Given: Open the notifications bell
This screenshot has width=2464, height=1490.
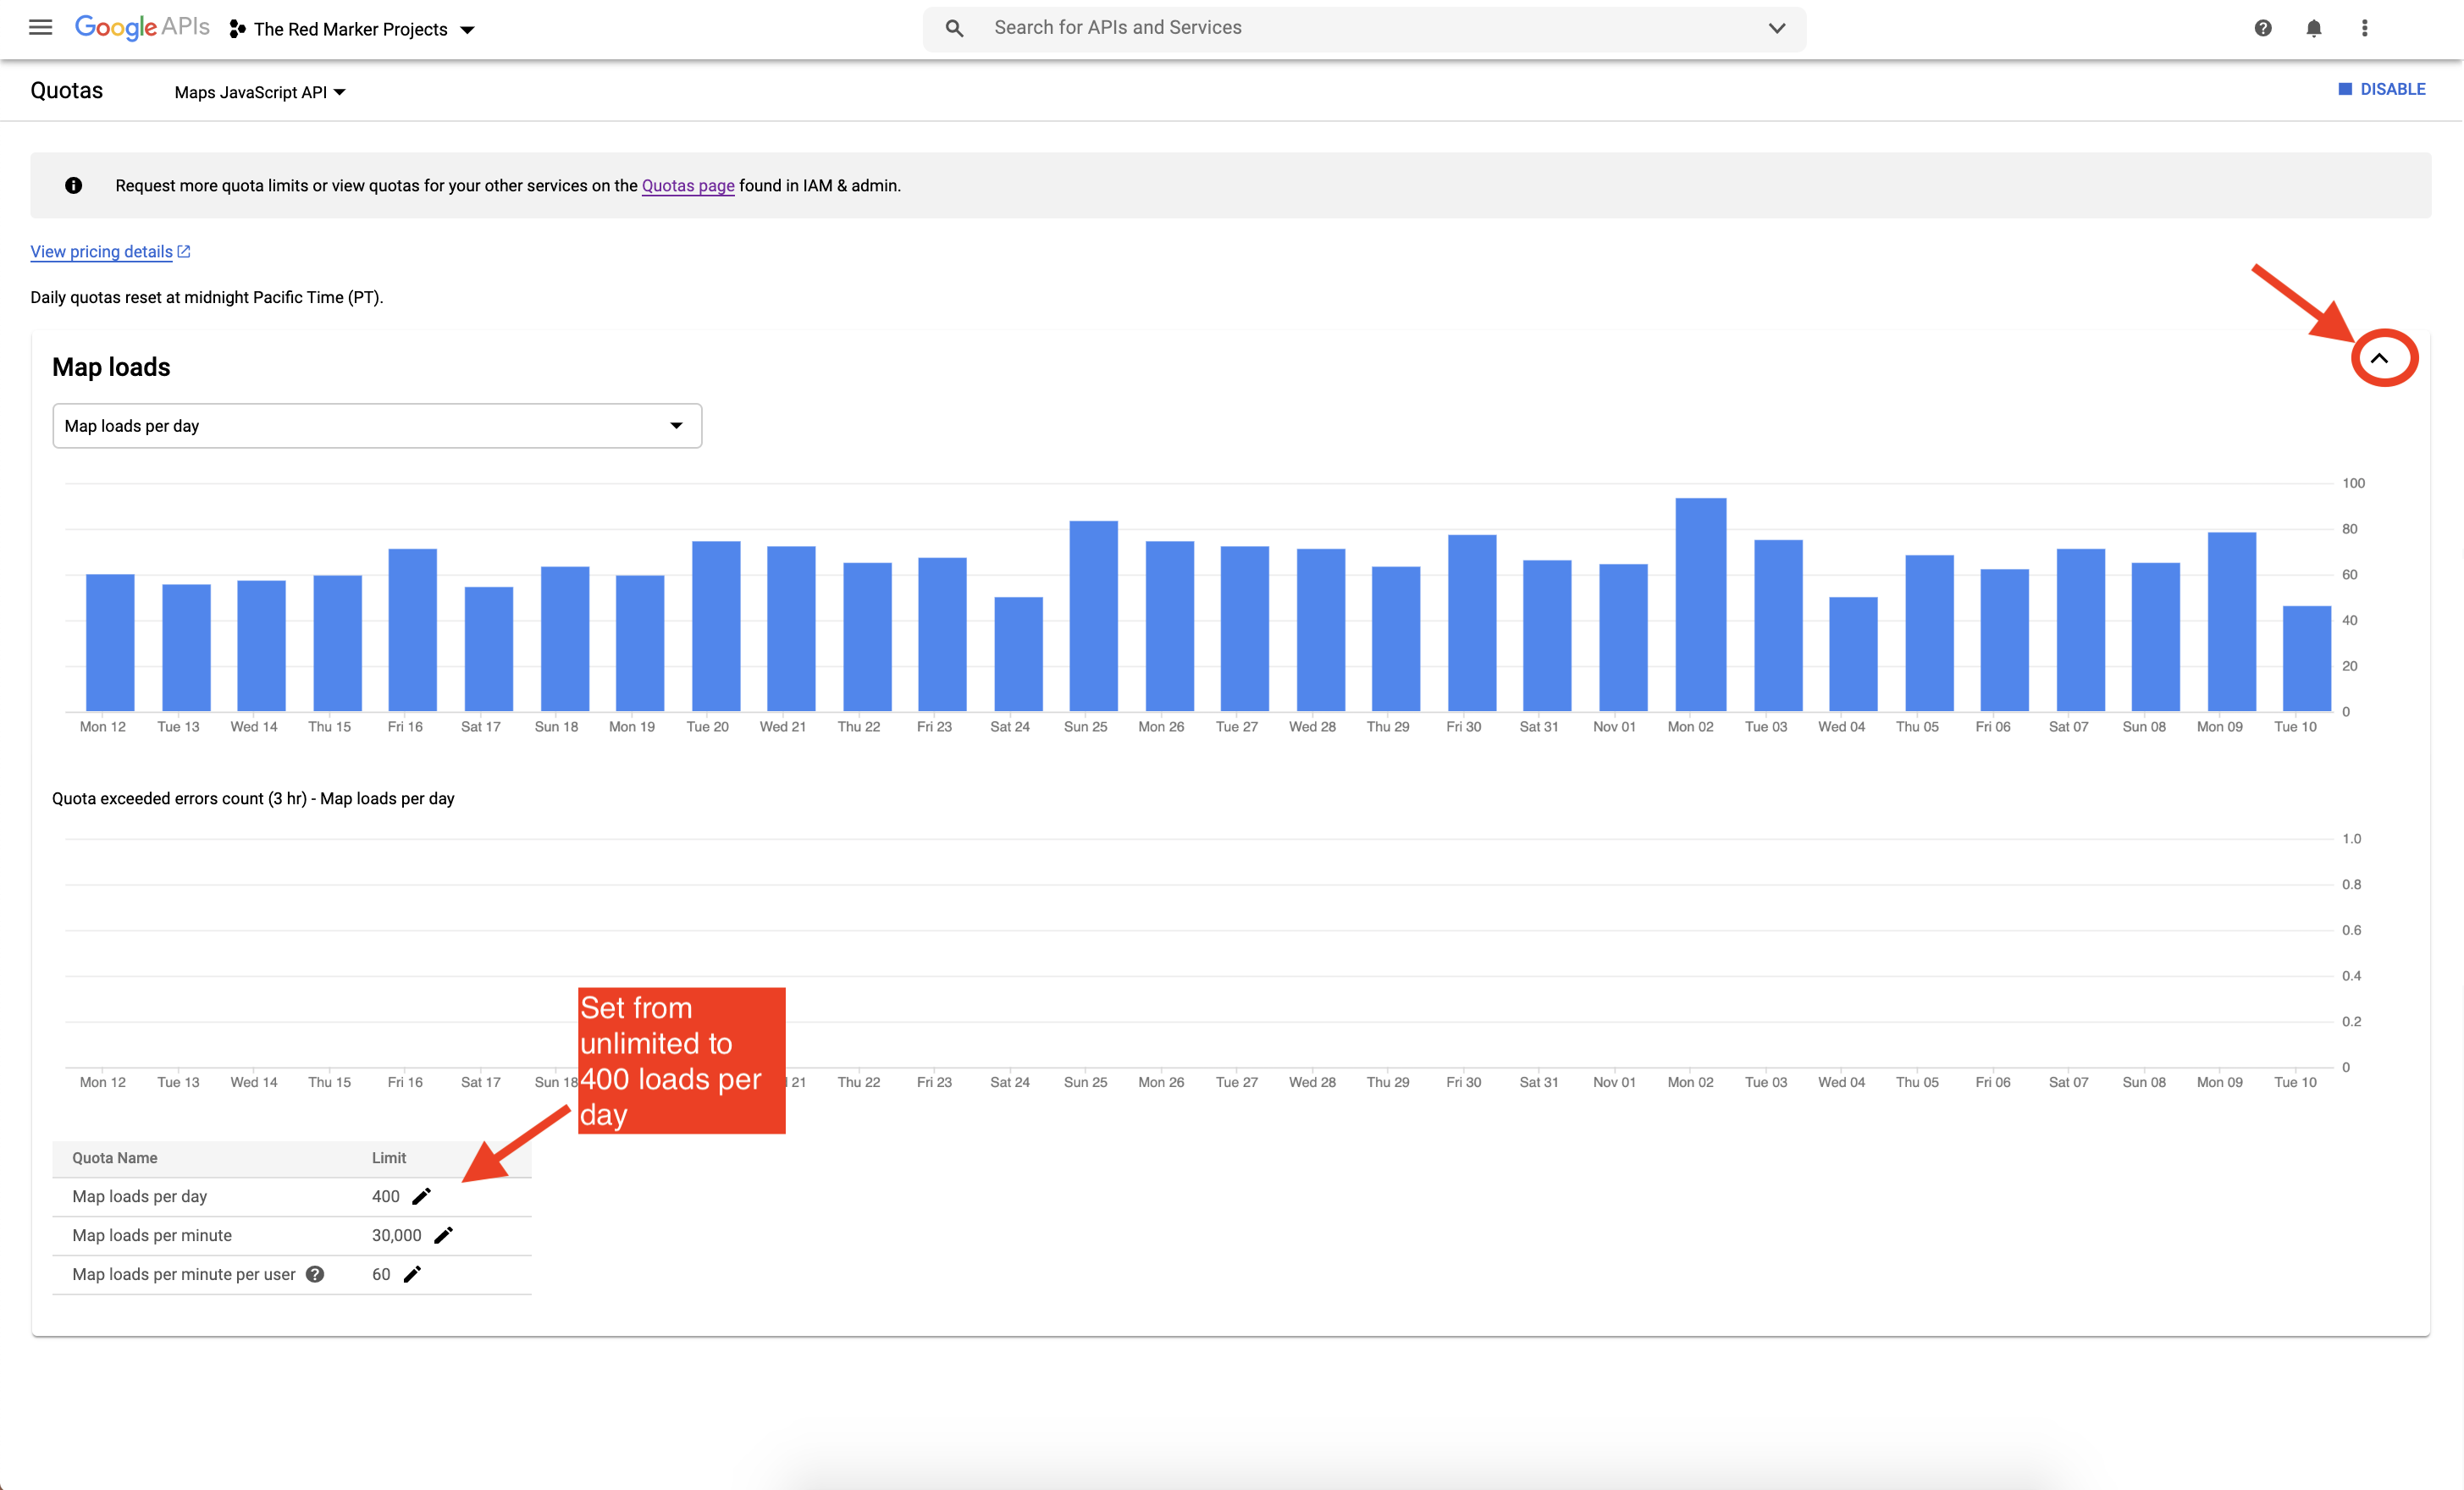Looking at the screenshot, I should pos(2314,28).
